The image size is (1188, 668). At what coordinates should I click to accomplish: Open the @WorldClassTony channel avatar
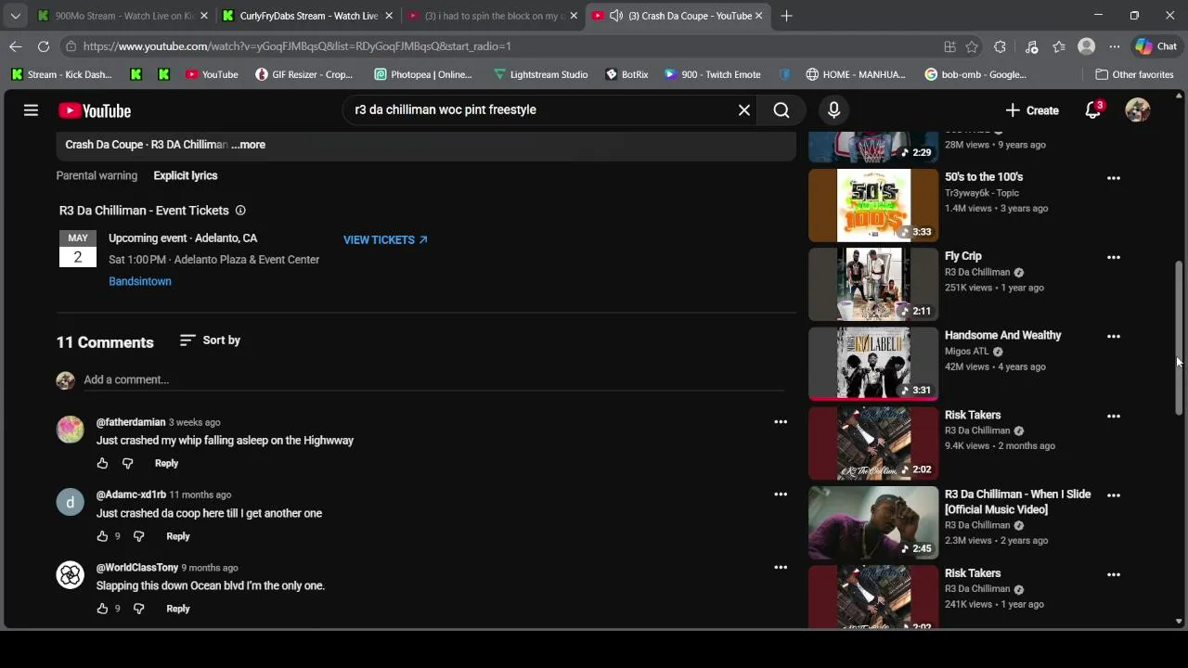coord(70,575)
